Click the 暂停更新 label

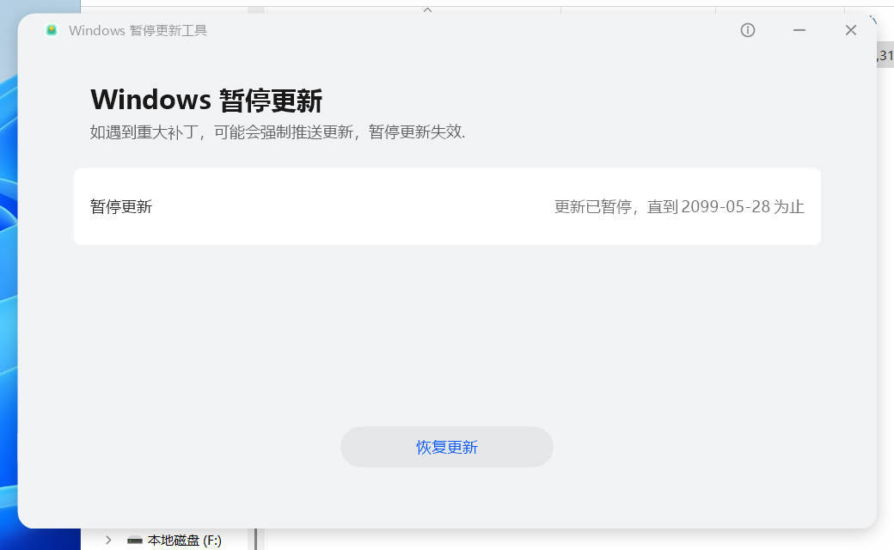120,206
